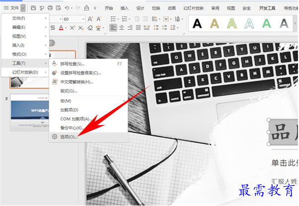Apply the gold WordArt A style
The height and width of the screenshot is (206, 299).
click(215, 24)
